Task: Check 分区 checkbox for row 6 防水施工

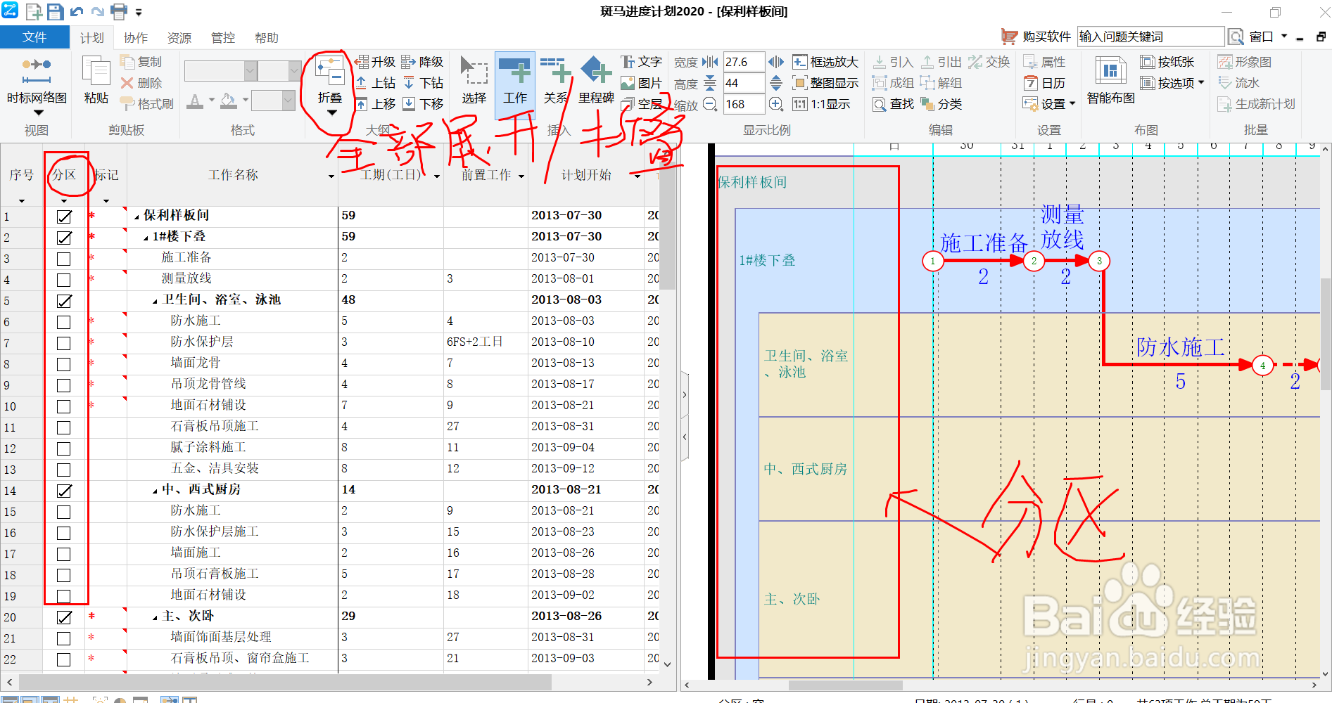Action: [x=64, y=322]
